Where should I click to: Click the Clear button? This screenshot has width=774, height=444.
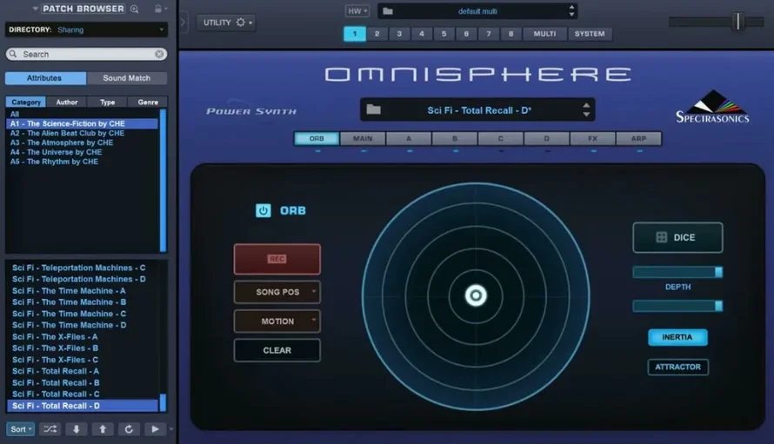[x=277, y=350]
